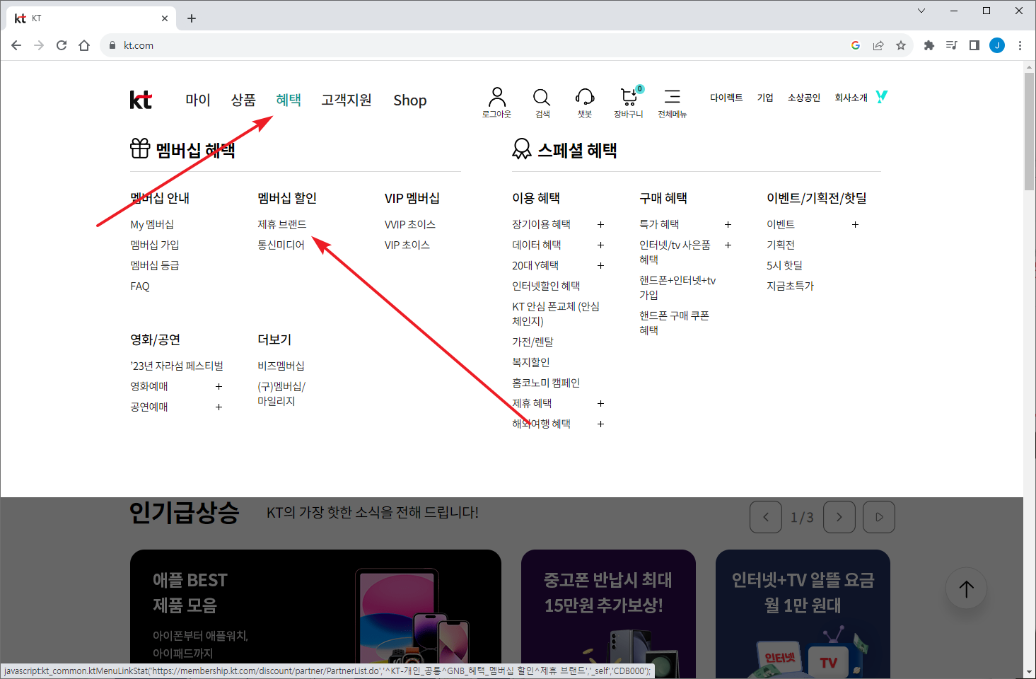Open the 다이렉트 top link

coord(726,98)
